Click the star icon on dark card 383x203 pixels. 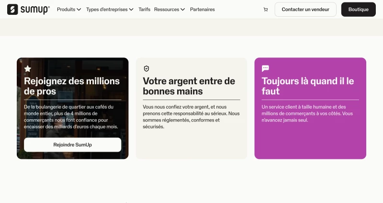pos(28,68)
